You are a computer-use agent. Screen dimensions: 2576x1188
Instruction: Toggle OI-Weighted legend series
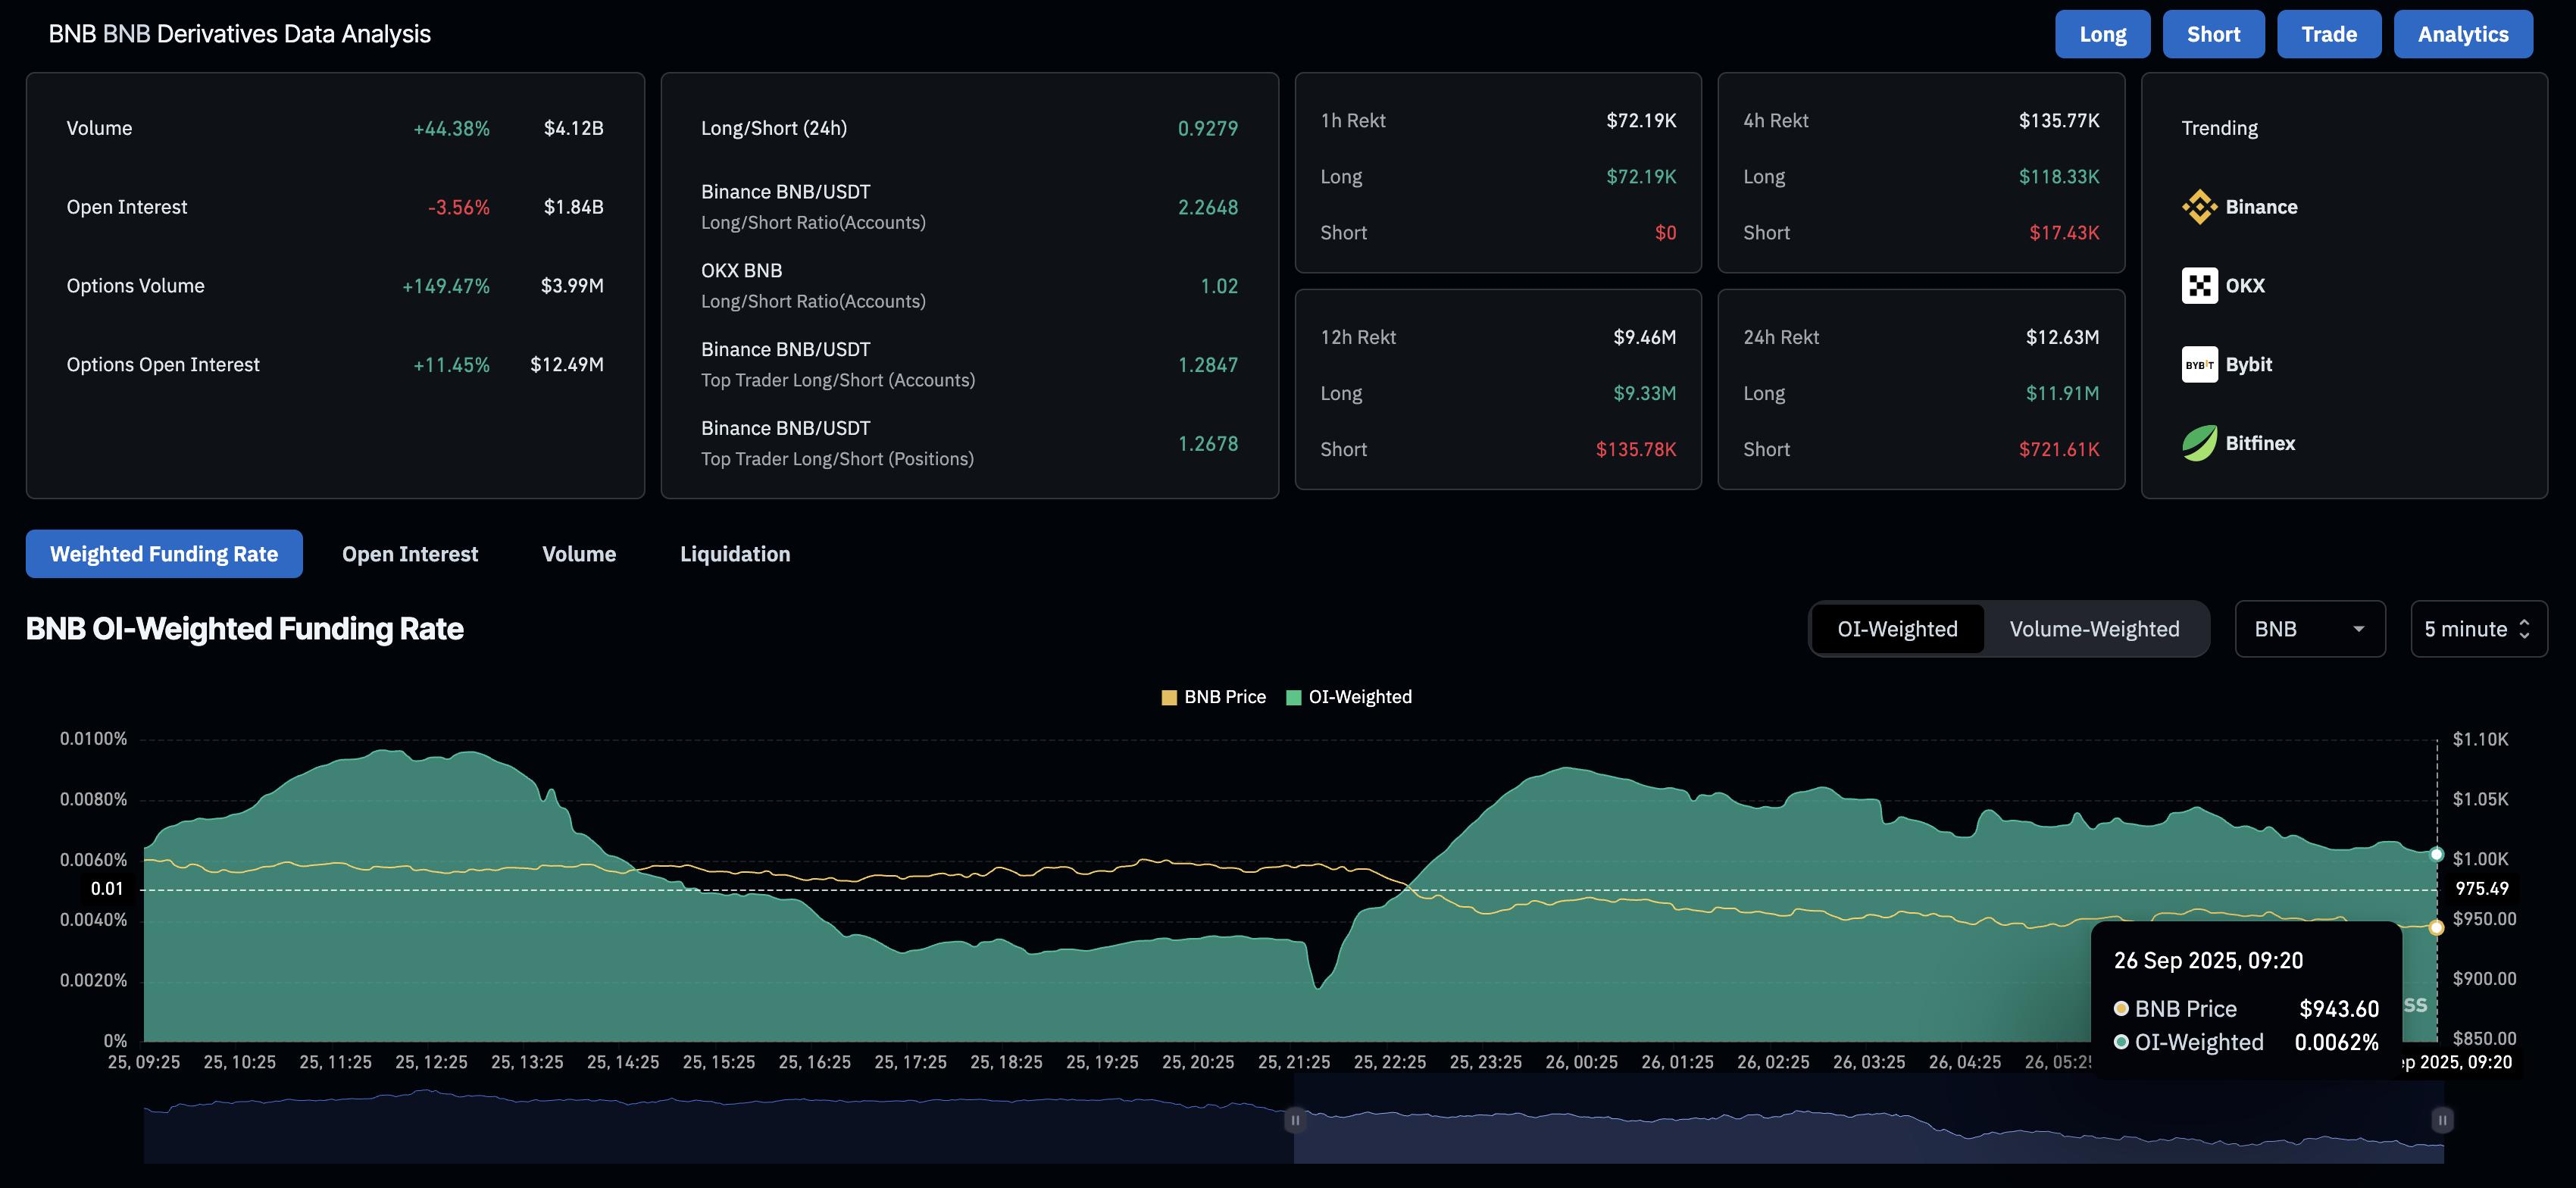tap(1348, 697)
